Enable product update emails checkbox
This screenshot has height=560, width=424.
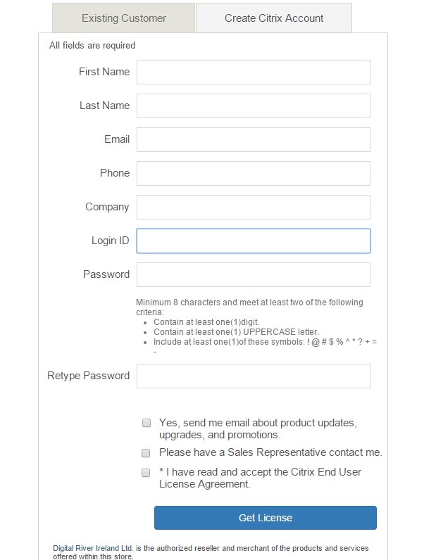(x=146, y=423)
